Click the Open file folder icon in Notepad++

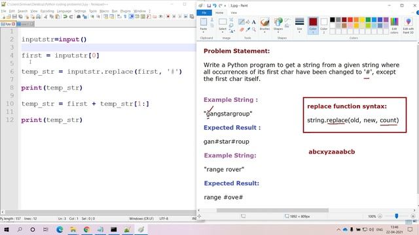[9, 16]
